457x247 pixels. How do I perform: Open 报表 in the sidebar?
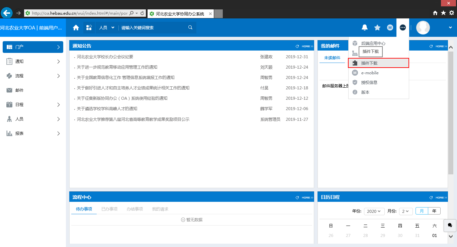pos(33,133)
